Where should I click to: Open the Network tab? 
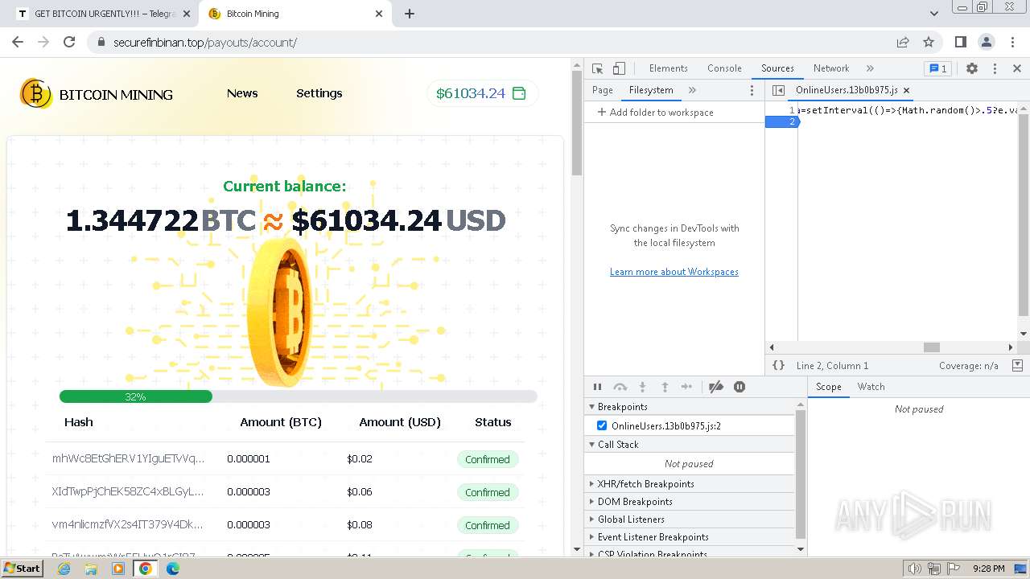click(831, 68)
